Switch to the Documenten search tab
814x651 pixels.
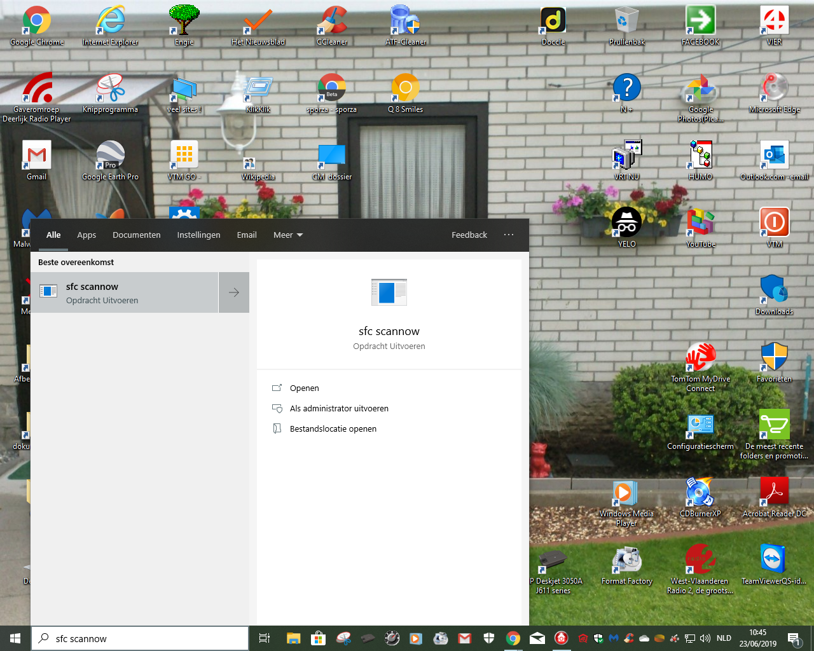point(136,235)
